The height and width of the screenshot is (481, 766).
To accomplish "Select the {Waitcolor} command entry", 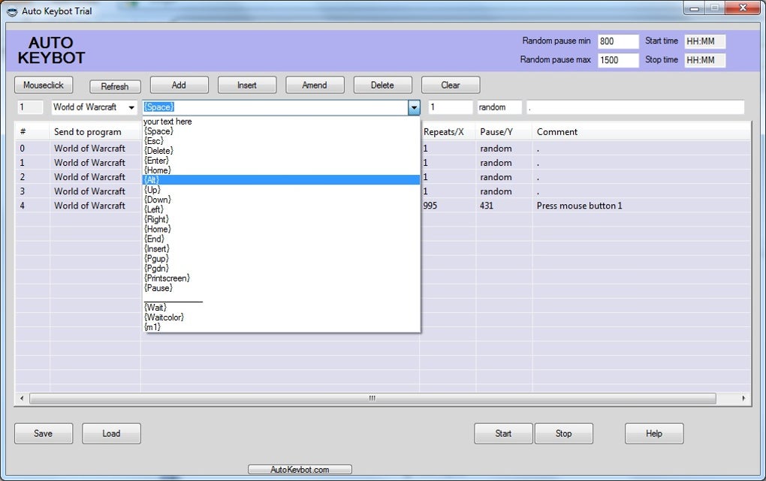I will [x=282, y=317].
